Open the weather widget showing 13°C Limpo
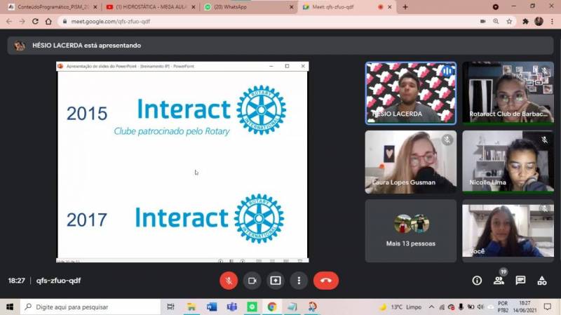 pyautogui.click(x=400, y=307)
